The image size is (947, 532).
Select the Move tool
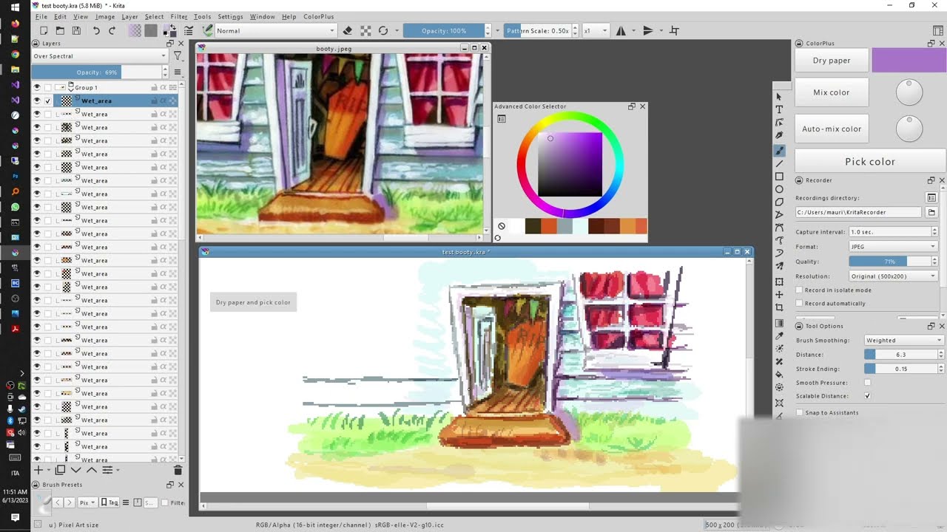779,295
